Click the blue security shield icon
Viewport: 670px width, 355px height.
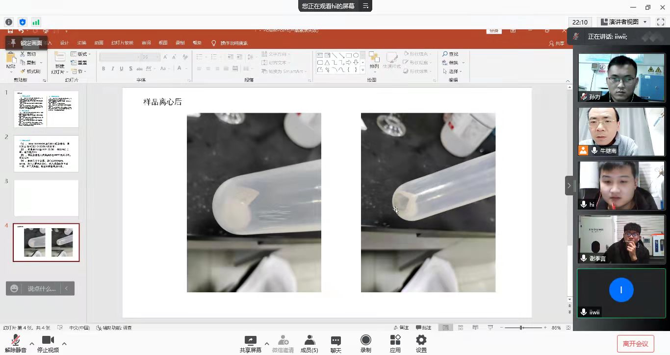[23, 22]
